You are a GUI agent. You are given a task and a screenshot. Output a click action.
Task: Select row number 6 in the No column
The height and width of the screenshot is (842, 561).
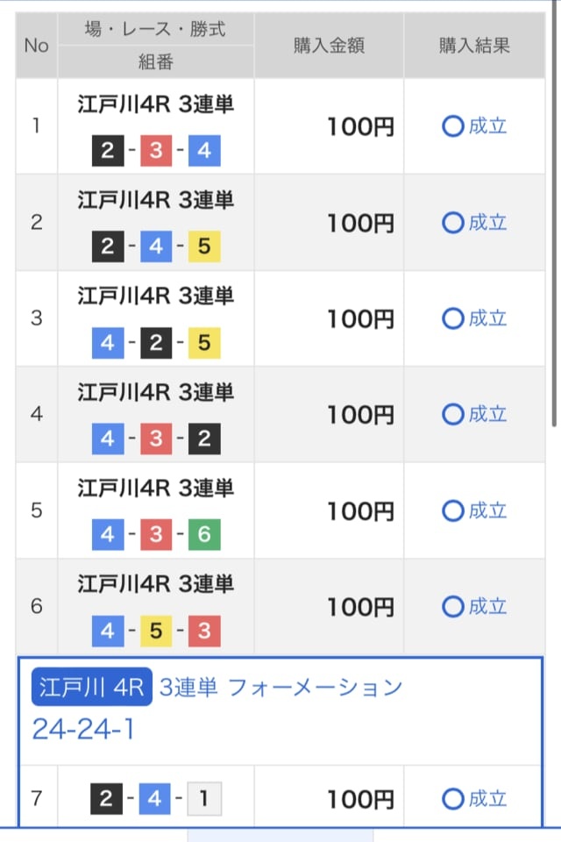tap(36, 606)
